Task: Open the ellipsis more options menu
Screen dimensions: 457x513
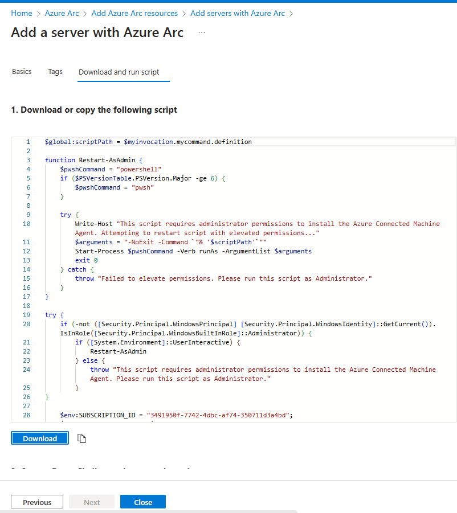Action: pos(202,32)
